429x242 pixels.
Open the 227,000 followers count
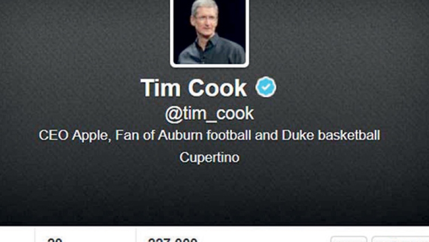click(x=173, y=239)
